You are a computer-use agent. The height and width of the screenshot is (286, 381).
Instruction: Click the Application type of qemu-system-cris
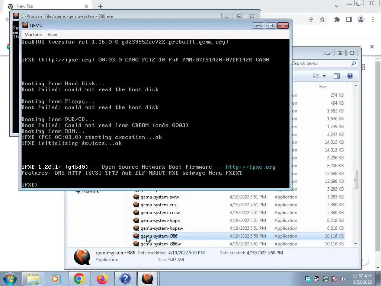pos(286,205)
